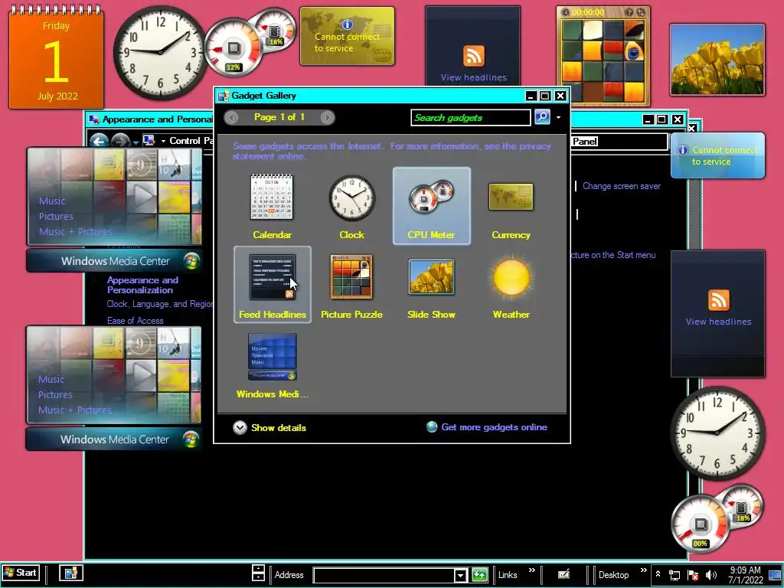Open the Control Panel breadcrumb dropdown arrow
Image resolution: width=784 pixels, height=588 pixels.
pyautogui.click(x=163, y=141)
